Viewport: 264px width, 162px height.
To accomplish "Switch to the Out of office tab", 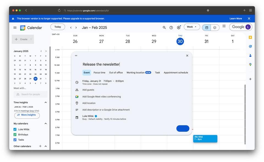I will [x=116, y=73].
